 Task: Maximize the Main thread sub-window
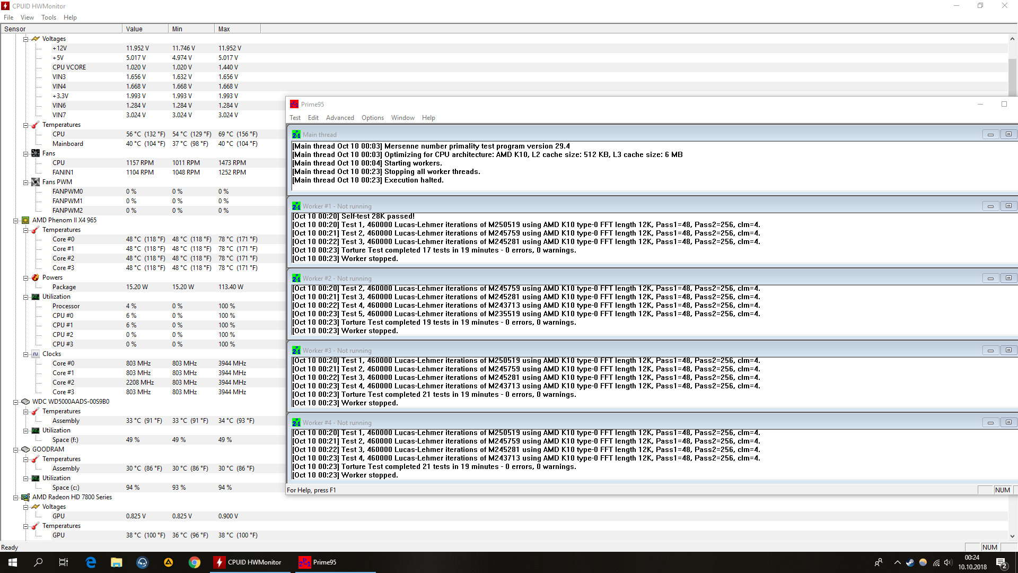(1008, 135)
